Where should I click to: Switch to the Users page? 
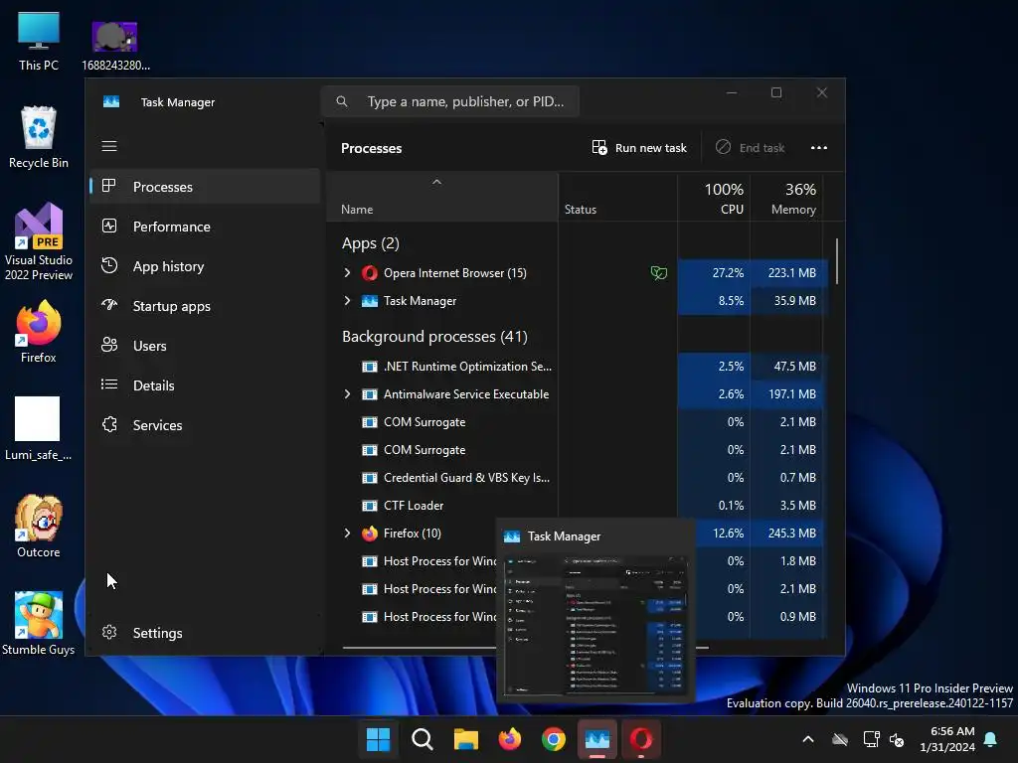coord(205,346)
